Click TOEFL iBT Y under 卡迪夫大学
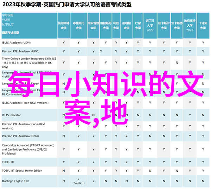The image size is (211, 189). click(203, 162)
